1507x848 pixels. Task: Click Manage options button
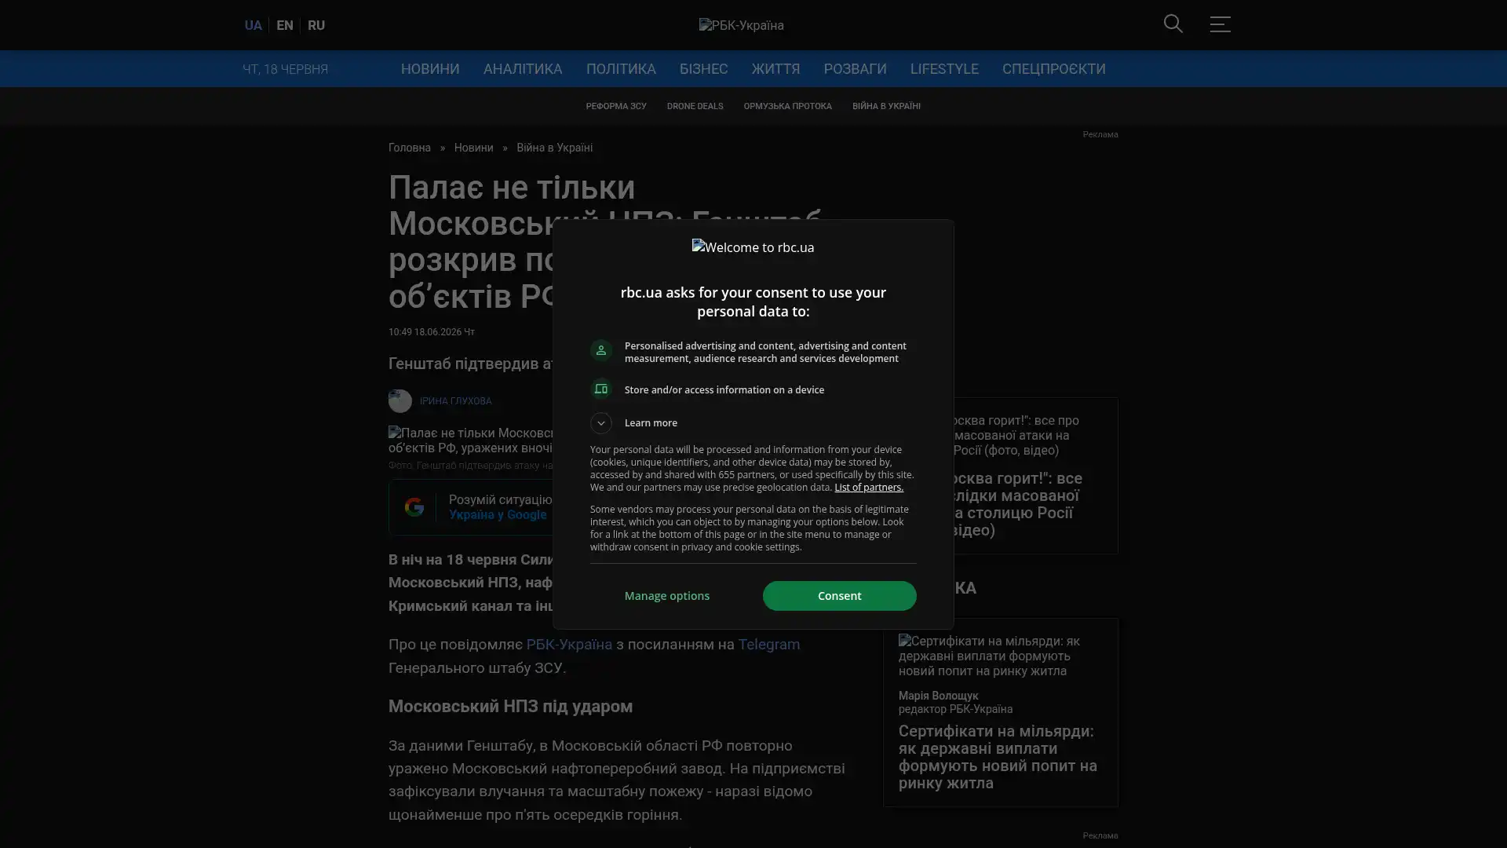[667, 596]
